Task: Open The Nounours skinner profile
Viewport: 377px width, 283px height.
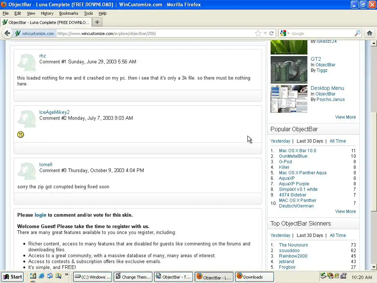Action: (293, 245)
